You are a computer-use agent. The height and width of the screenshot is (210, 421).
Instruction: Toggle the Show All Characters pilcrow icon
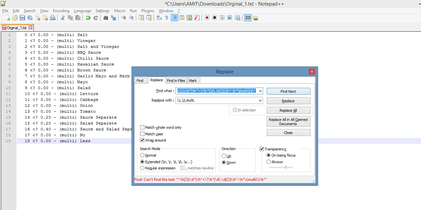(x=166, y=18)
